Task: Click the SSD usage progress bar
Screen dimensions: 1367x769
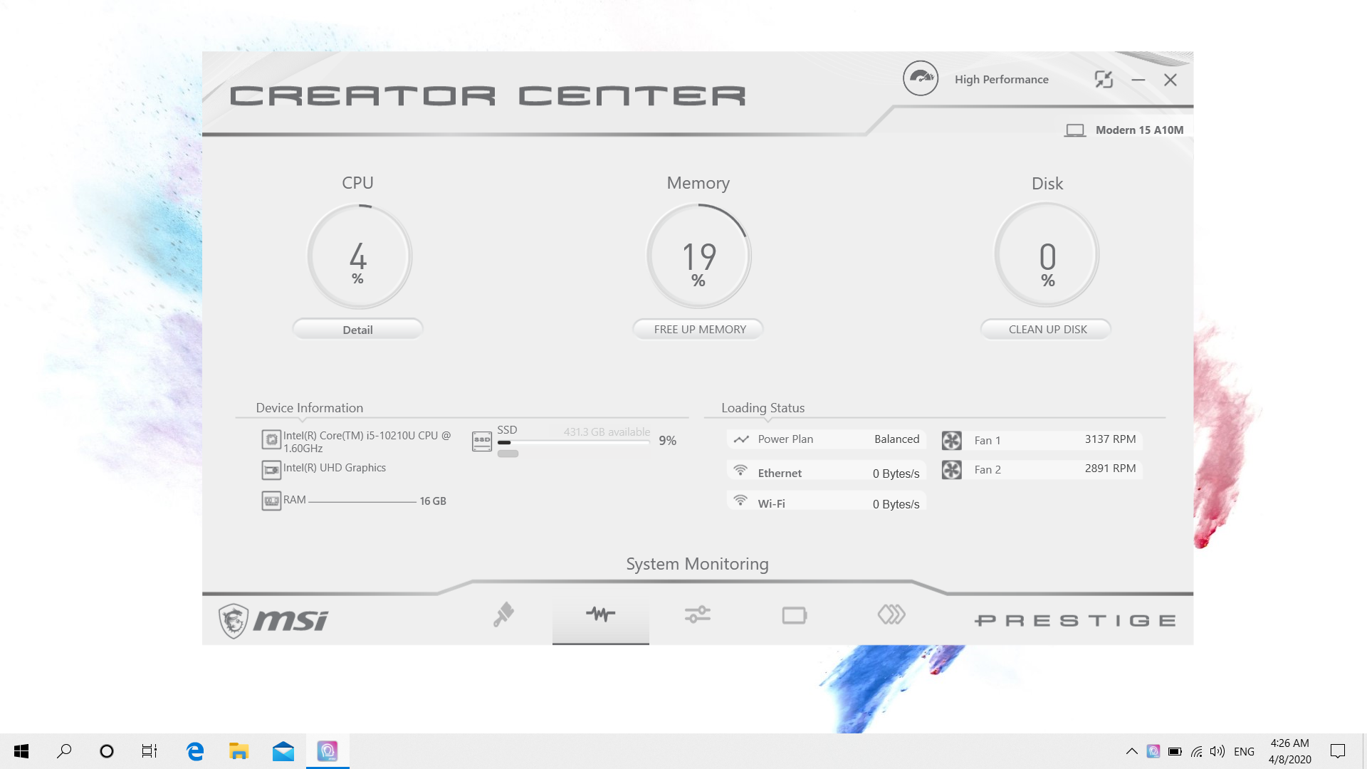Action: 573,443
